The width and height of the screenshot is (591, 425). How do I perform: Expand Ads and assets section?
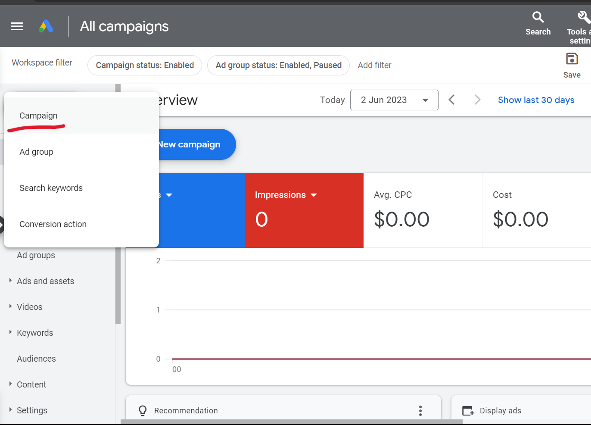(10, 281)
